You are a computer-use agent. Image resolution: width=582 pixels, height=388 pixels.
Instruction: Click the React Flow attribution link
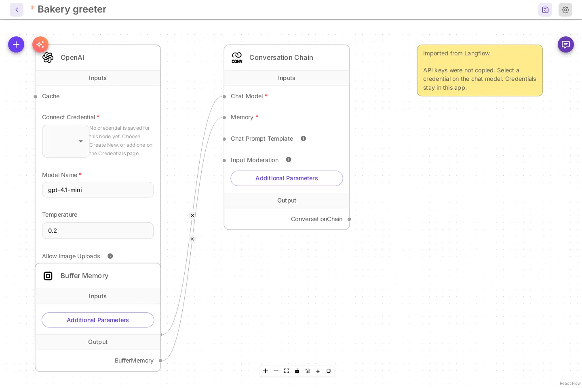(570, 383)
